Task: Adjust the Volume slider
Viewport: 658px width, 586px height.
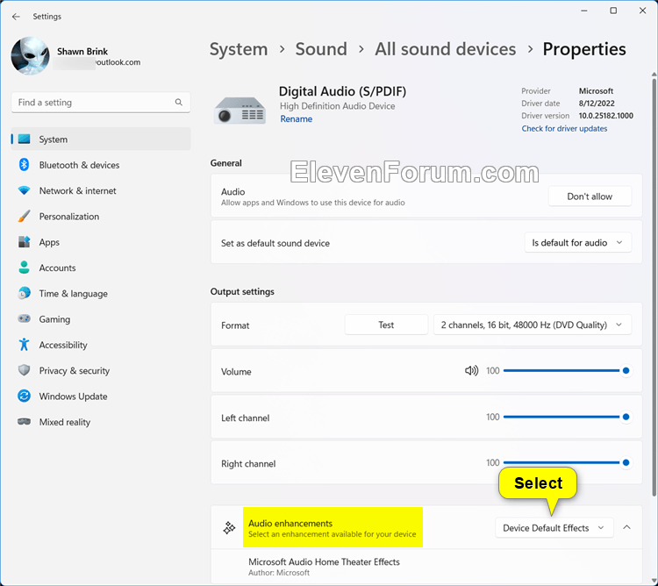Action: (x=567, y=370)
